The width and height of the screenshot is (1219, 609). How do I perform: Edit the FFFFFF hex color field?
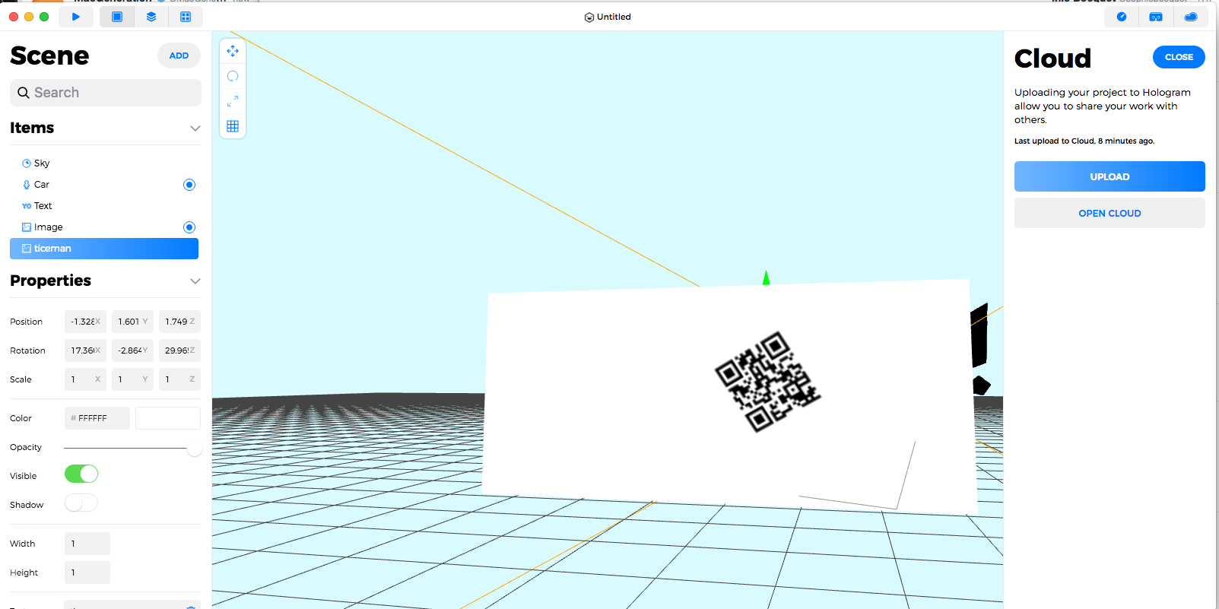(x=97, y=418)
